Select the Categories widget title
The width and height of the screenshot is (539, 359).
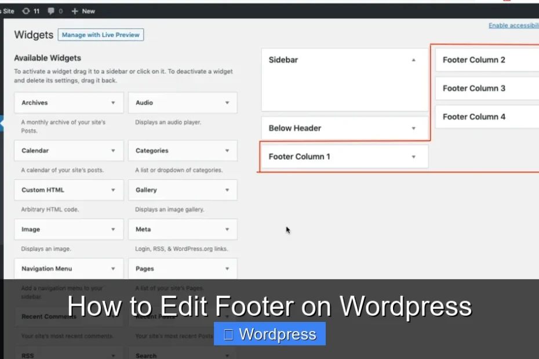pyautogui.click(x=152, y=151)
